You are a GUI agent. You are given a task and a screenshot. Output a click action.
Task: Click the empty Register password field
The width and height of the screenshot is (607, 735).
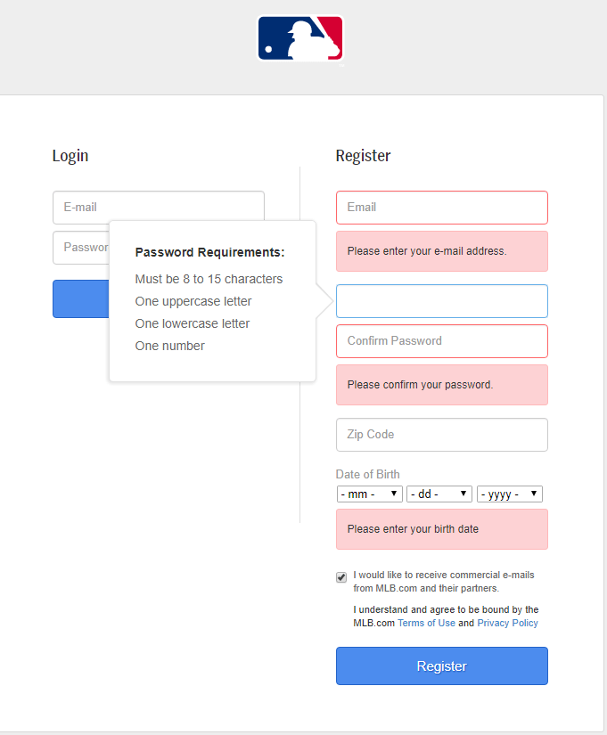[x=441, y=301]
